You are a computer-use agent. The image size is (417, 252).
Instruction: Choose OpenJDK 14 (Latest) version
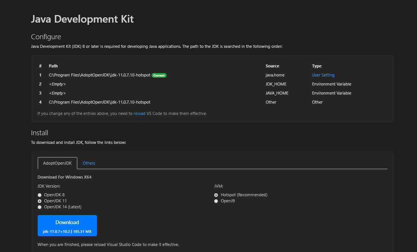click(x=40, y=207)
